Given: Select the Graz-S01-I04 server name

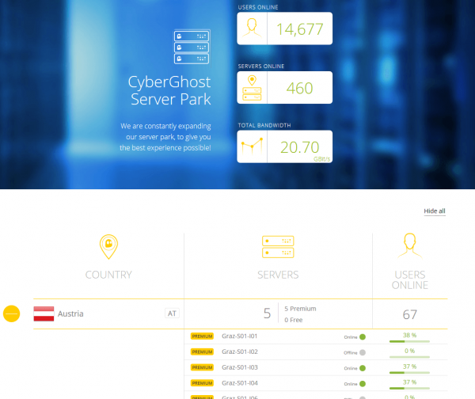Looking at the screenshot, I should pos(240,383).
